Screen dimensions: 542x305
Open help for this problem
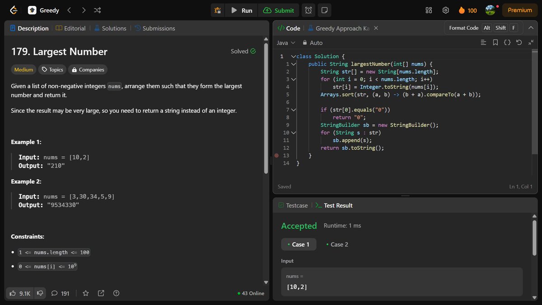click(116, 293)
